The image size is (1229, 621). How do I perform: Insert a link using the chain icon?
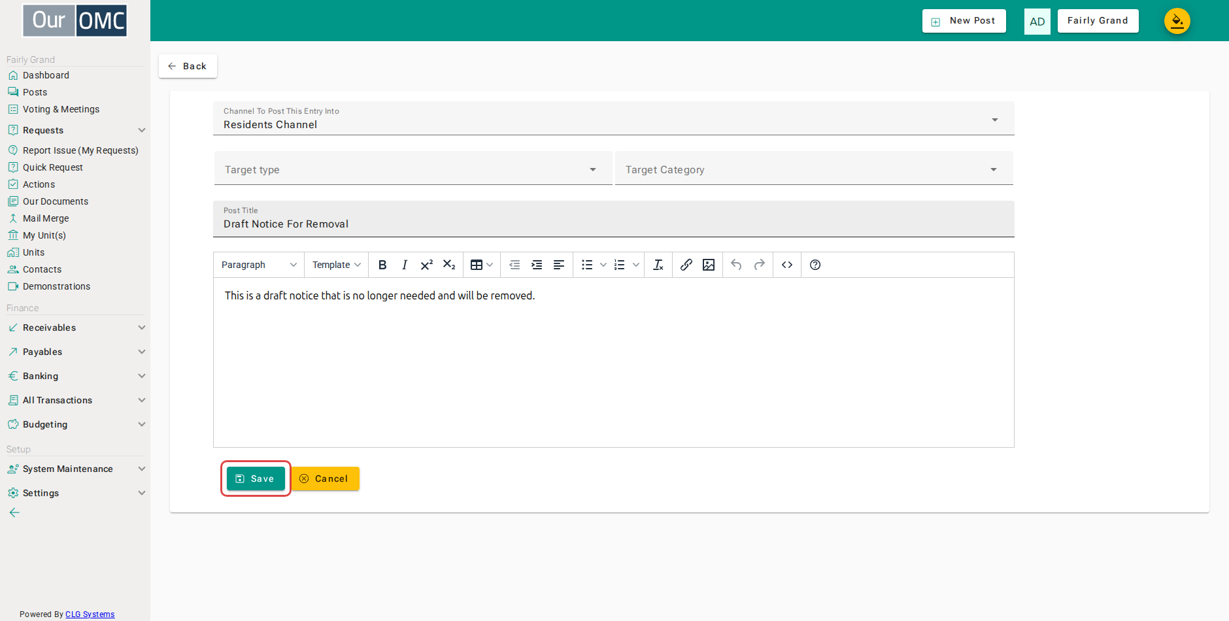(x=686, y=265)
